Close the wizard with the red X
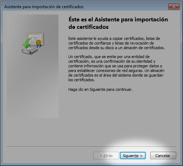The height and width of the screenshot is (166, 183). point(174,6)
